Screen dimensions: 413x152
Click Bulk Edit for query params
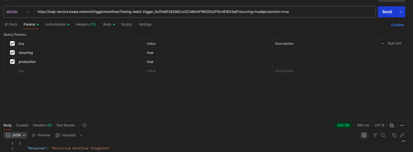click(x=395, y=43)
